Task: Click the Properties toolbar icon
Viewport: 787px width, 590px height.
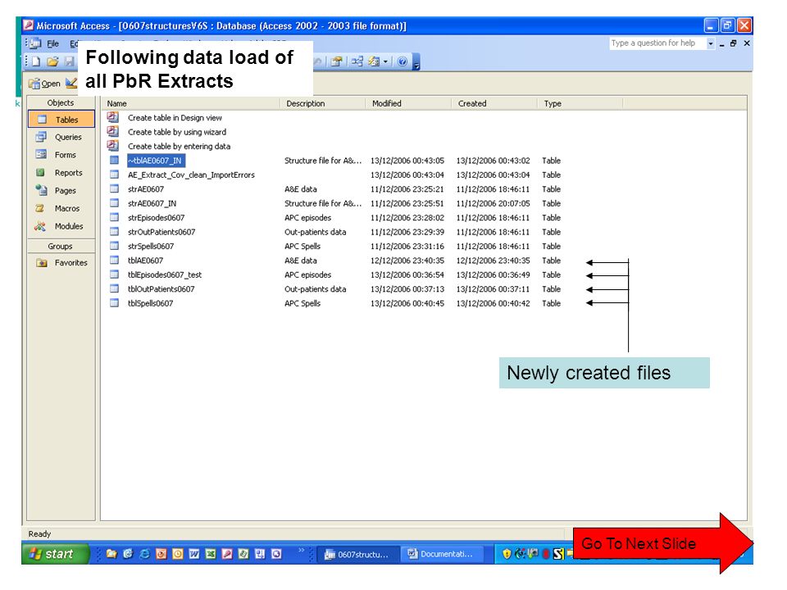Action: [337, 61]
